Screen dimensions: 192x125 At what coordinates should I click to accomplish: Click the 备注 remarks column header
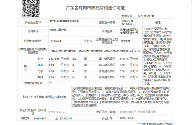158,22
